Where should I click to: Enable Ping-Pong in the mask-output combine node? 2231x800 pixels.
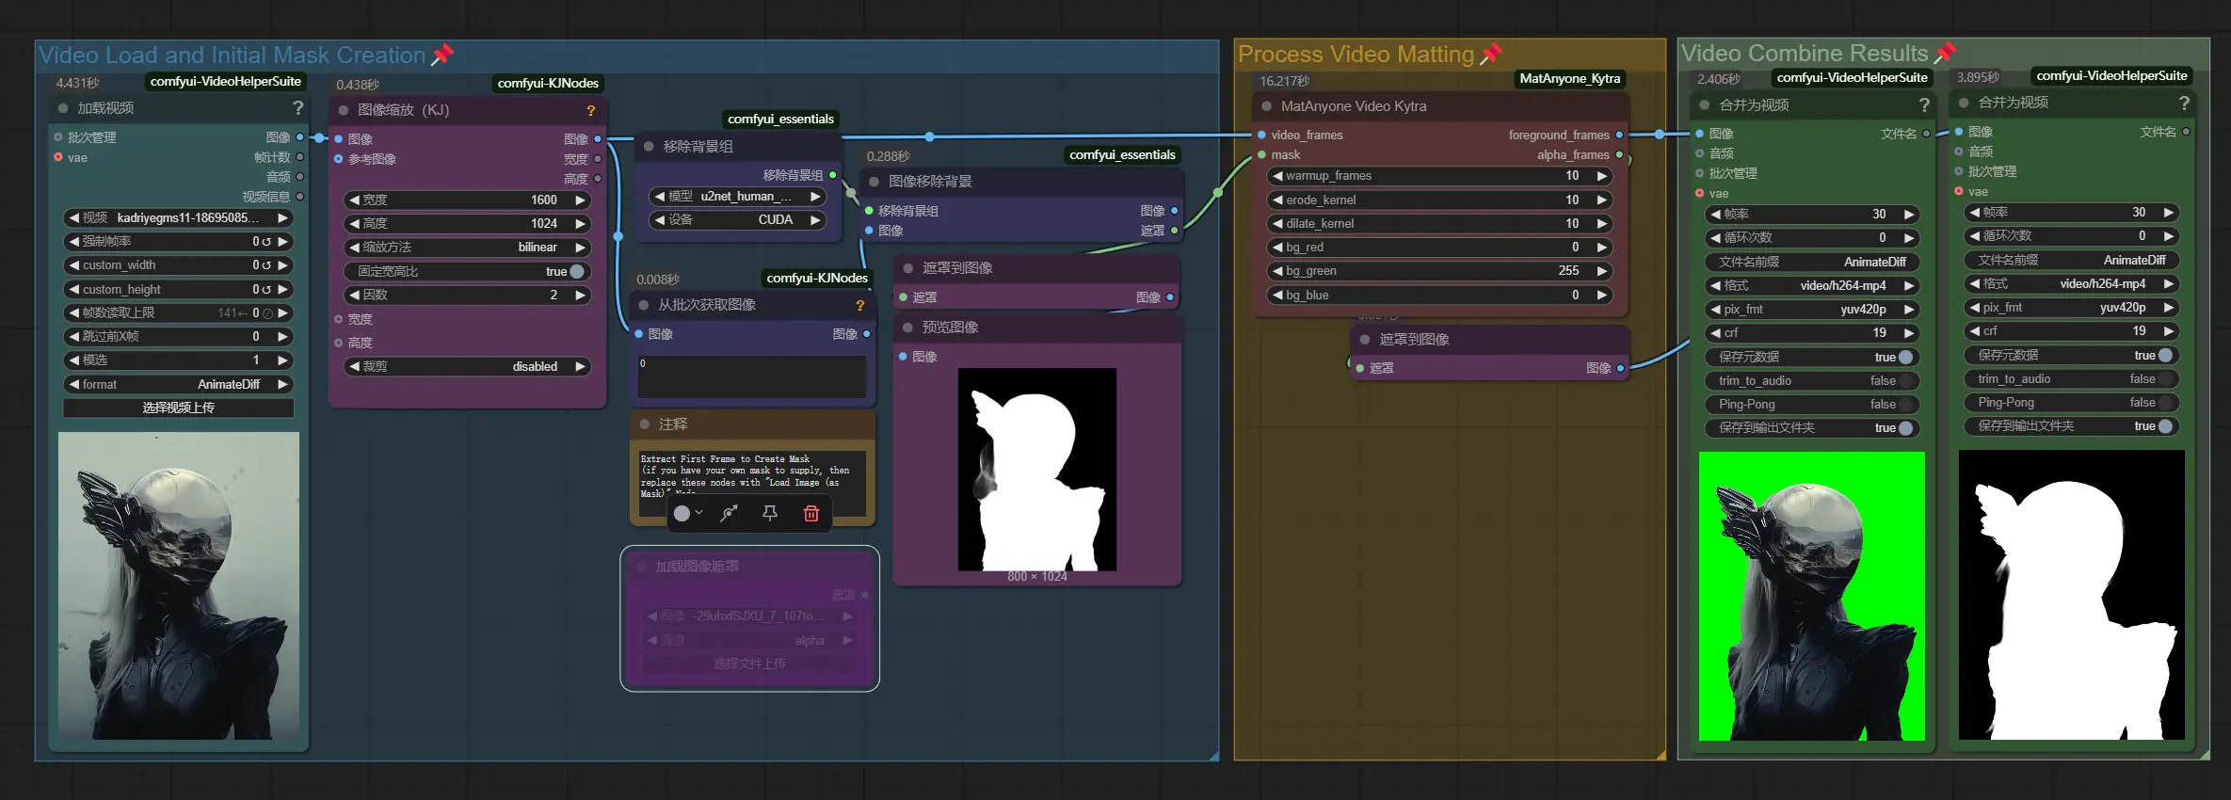tap(2072, 402)
